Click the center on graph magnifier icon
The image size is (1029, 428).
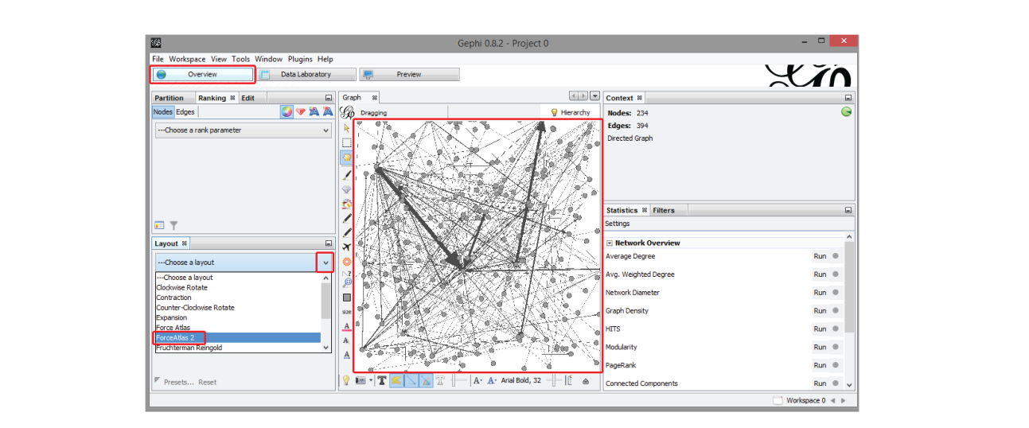346,282
